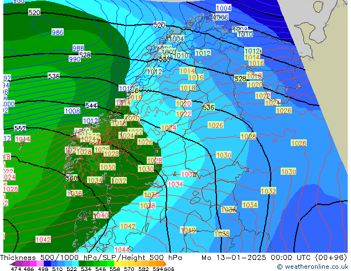Click the blue '1006' isobar label
351x271 pixels.
point(220,17)
